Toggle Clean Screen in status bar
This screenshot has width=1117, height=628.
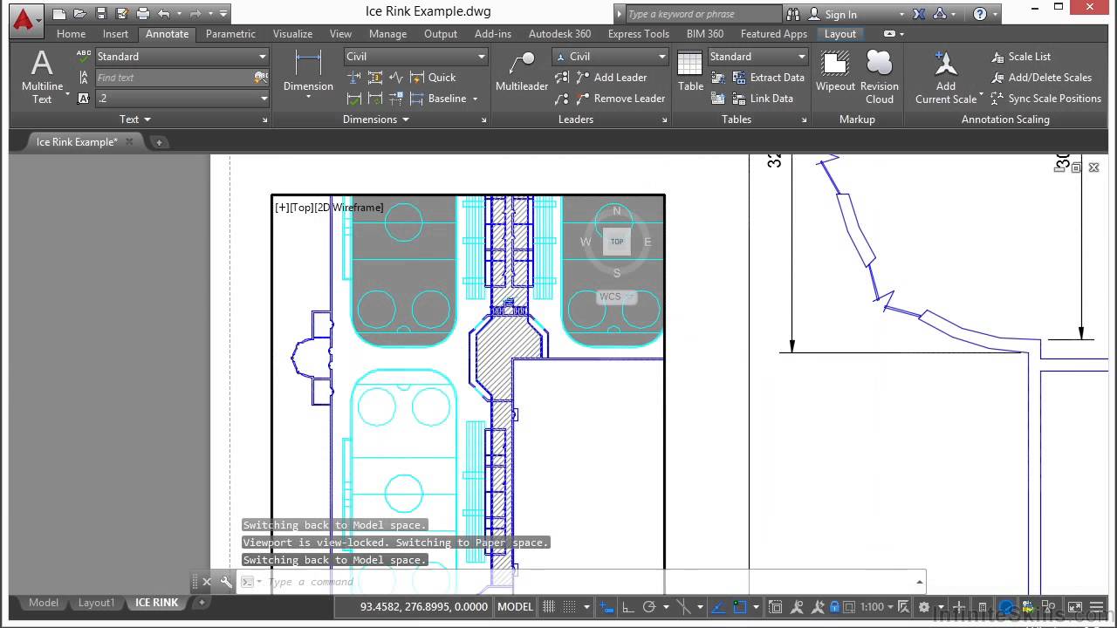click(x=1075, y=607)
